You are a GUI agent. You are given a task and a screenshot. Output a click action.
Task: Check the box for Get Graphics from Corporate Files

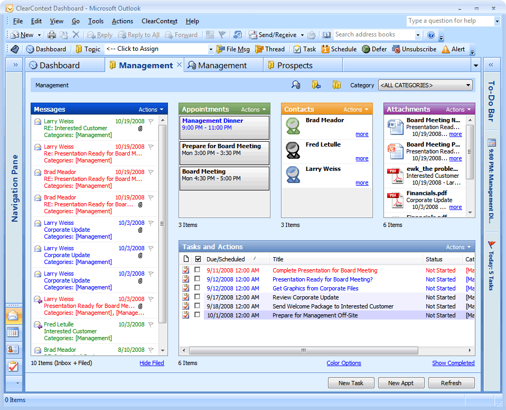(197, 287)
